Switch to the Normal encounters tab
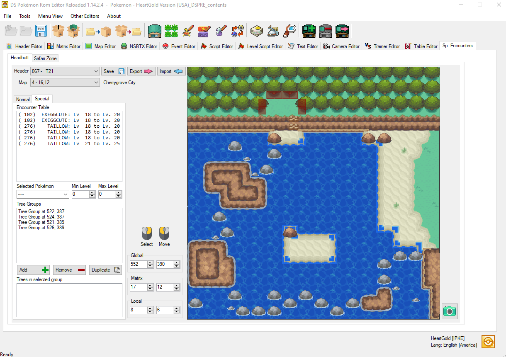This screenshot has height=357, width=506. click(x=22, y=99)
